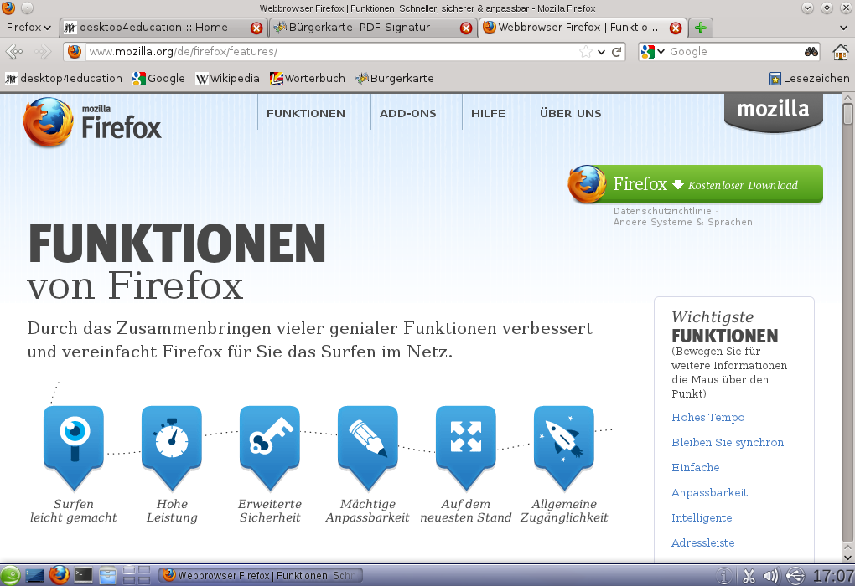Close the Webbrowser Firefox tab
This screenshot has width=855, height=586.
[x=676, y=28]
